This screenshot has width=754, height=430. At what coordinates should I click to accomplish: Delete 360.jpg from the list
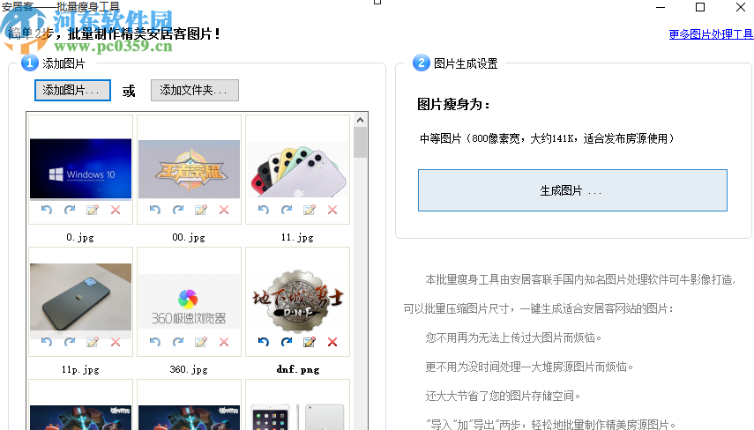[x=224, y=342]
